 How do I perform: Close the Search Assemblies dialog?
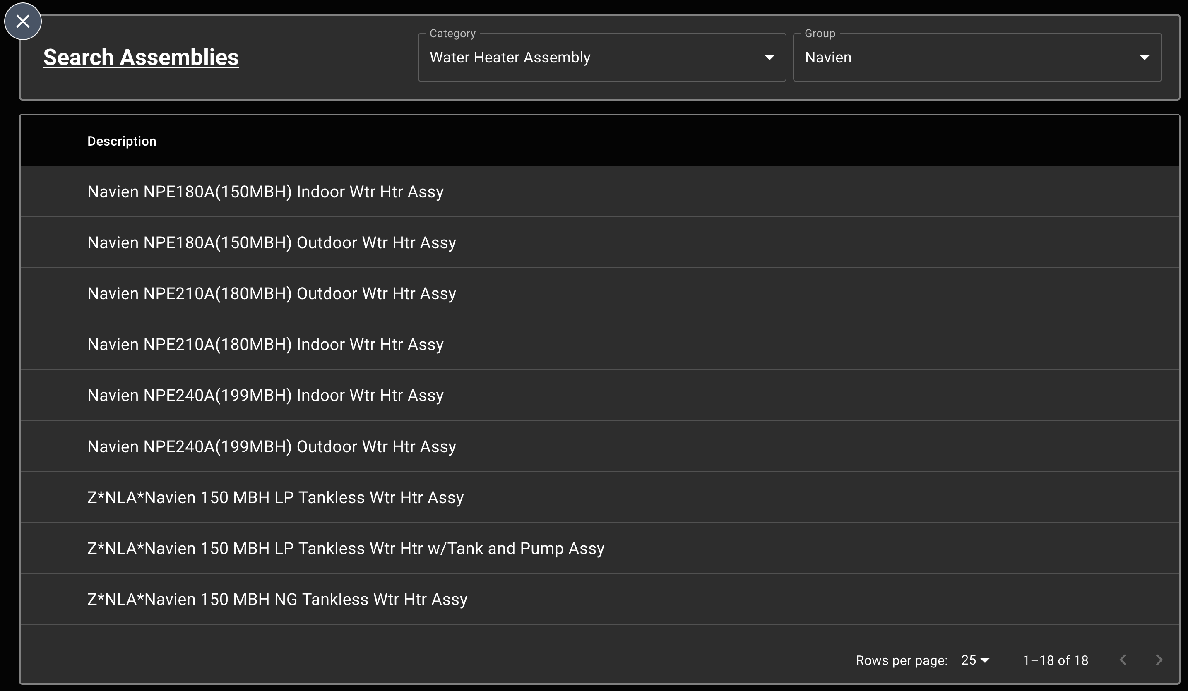[23, 21]
